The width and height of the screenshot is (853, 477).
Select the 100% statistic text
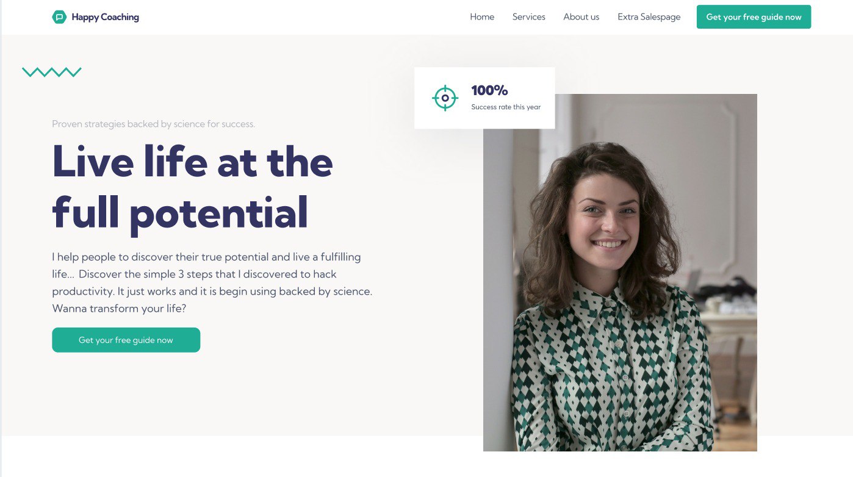click(489, 90)
